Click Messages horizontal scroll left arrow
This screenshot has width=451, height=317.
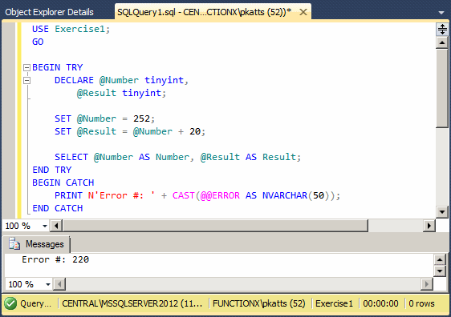[x=59, y=284]
